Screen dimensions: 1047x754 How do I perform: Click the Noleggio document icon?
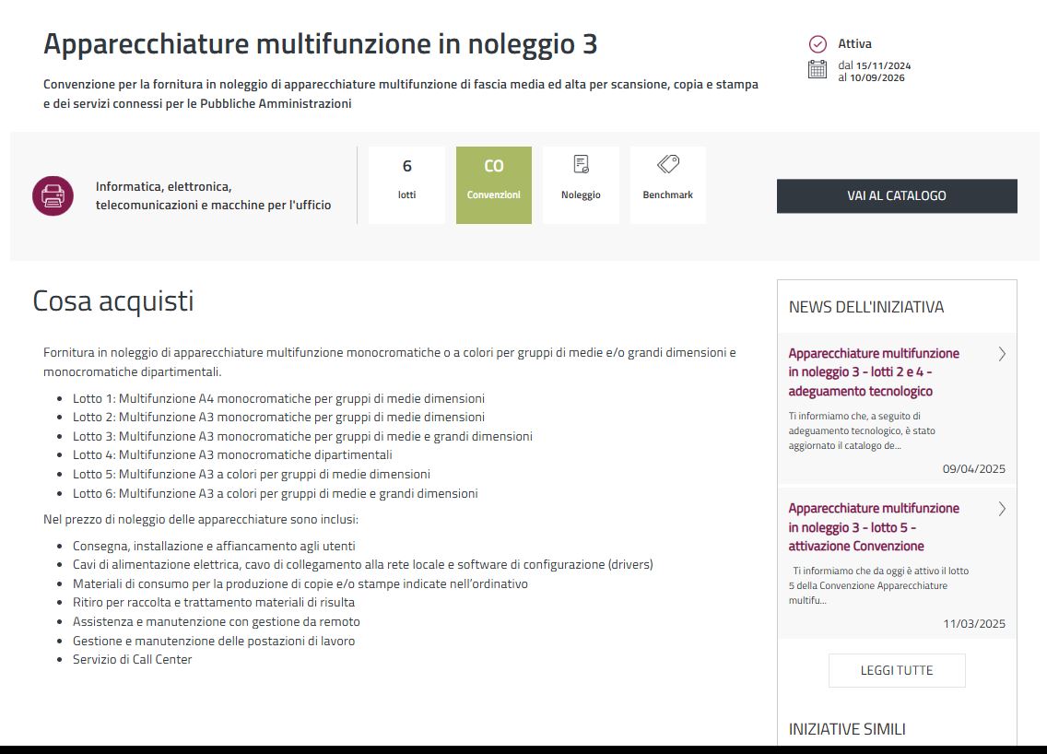click(581, 165)
